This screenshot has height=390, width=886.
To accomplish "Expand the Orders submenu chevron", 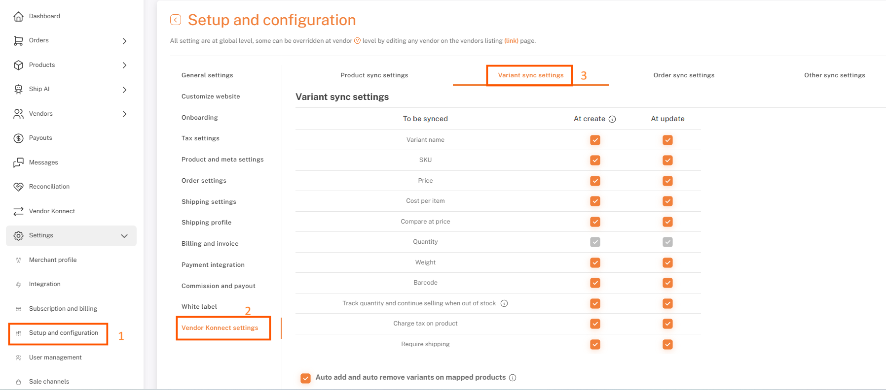I will [x=124, y=41].
